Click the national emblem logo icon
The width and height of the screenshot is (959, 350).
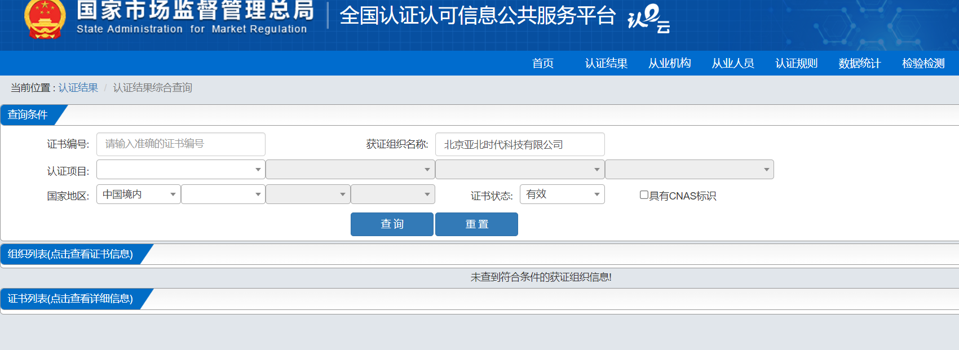pyautogui.click(x=45, y=19)
